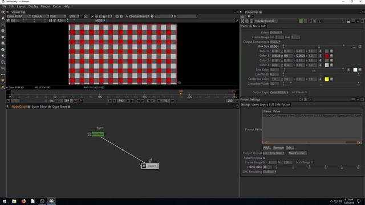Click the current frame number field
The width and height of the screenshot is (365, 205).
[121, 101]
